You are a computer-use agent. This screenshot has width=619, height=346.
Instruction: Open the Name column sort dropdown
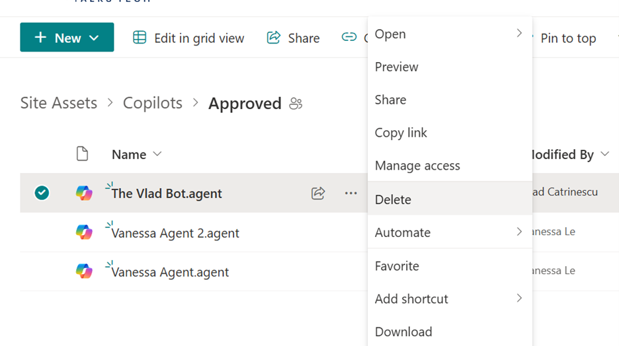click(x=157, y=155)
